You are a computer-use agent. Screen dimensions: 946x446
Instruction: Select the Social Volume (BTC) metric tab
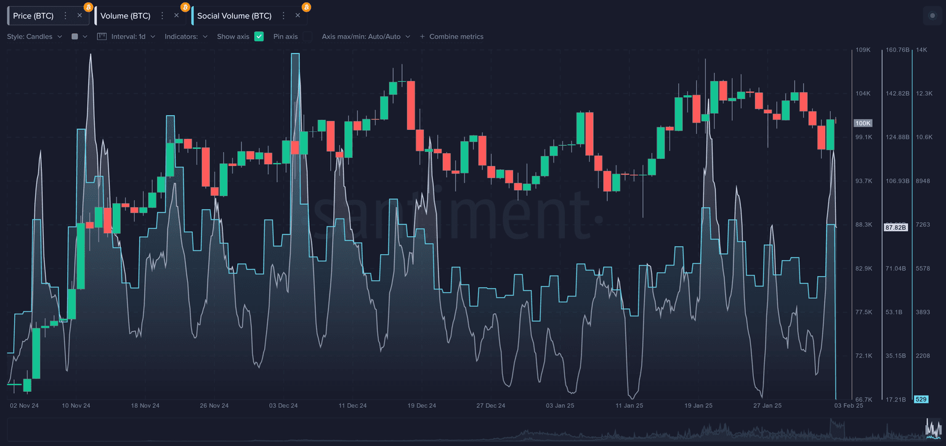click(234, 16)
